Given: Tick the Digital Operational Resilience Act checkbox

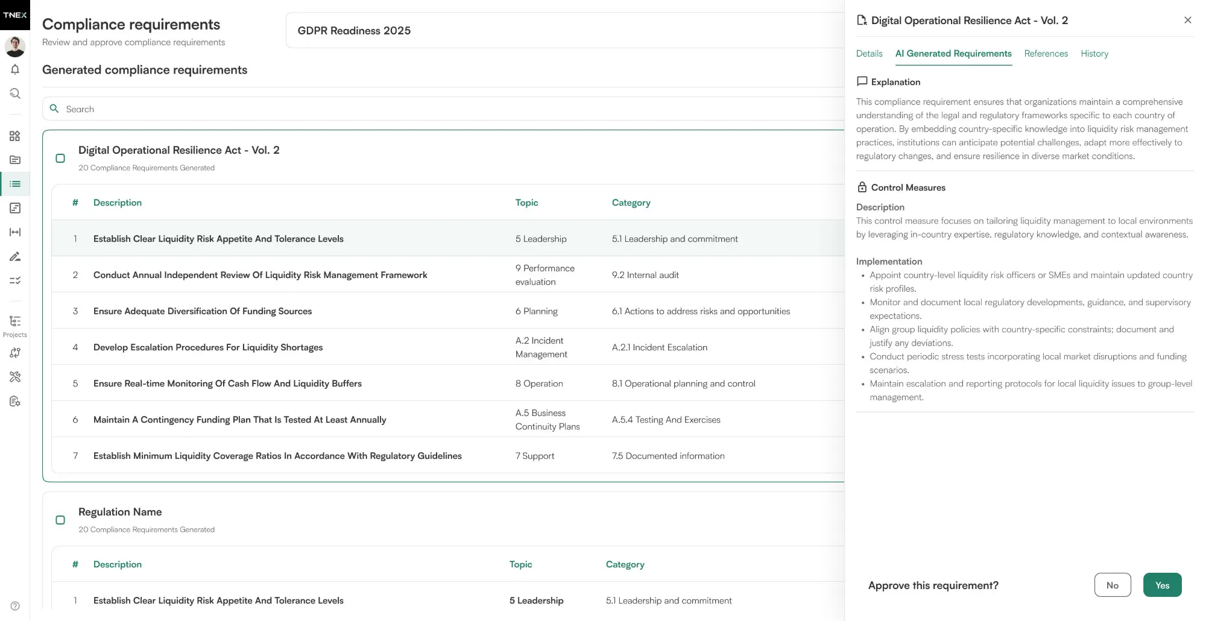Looking at the screenshot, I should point(60,158).
